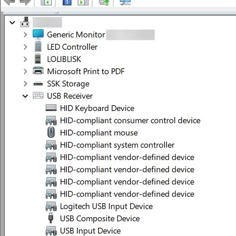Click the Generic Monitor blue display icon
Image resolution: width=236 pixels, height=236 pixels.
(x=38, y=34)
